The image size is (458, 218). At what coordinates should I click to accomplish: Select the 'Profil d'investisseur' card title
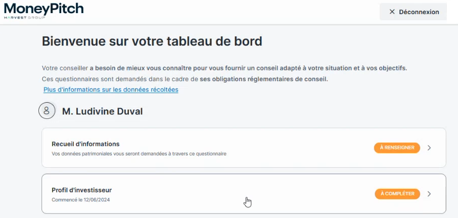81,190
